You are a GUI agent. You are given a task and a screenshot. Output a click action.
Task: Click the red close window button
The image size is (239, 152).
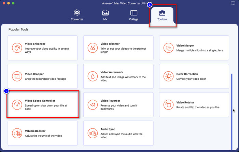4,3
